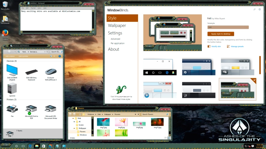Open the About section
The image size is (266, 149).
[x=113, y=49]
